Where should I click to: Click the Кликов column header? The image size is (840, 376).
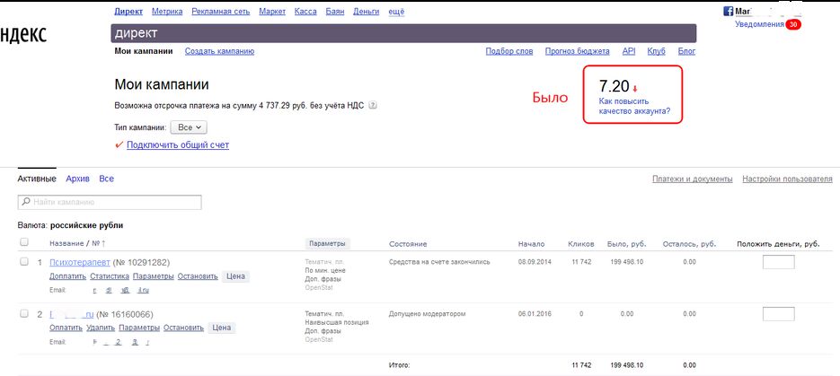(580, 244)
